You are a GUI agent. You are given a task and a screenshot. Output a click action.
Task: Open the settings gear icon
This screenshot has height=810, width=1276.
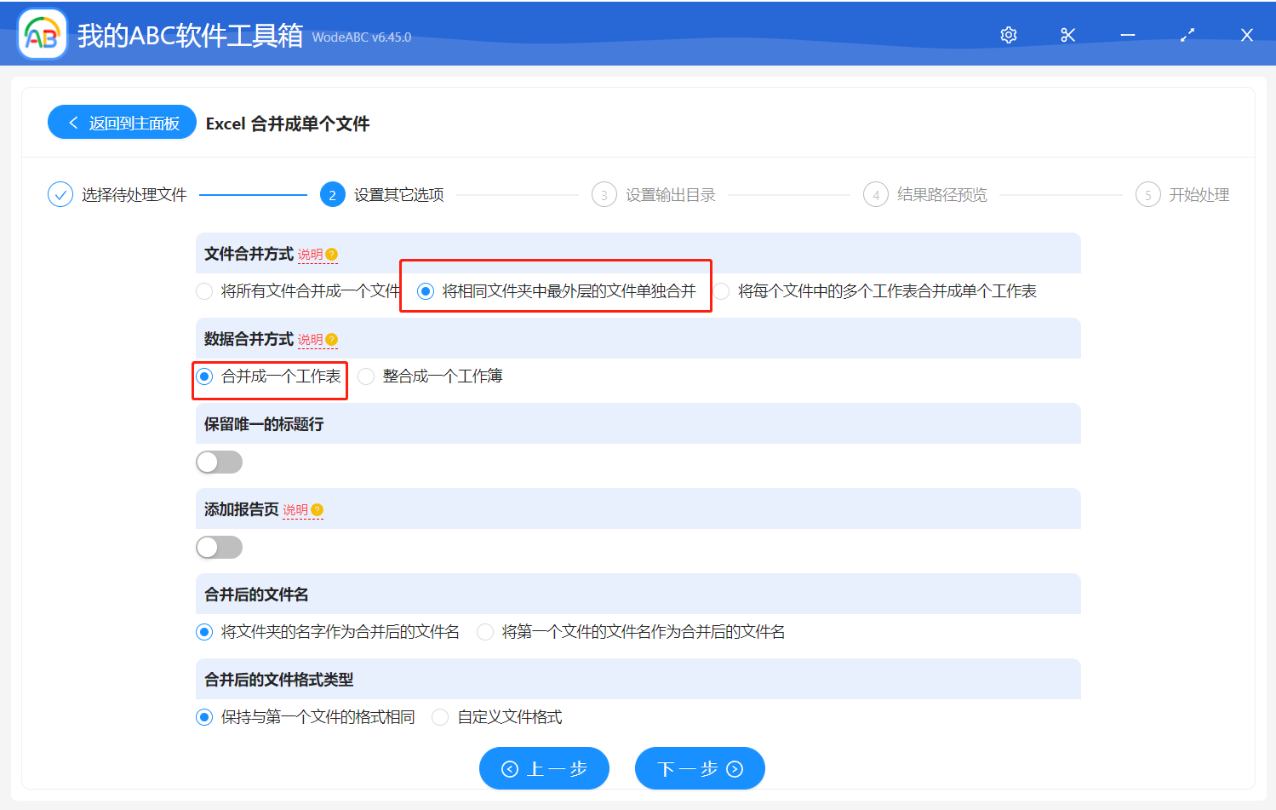coord(1008,34)
